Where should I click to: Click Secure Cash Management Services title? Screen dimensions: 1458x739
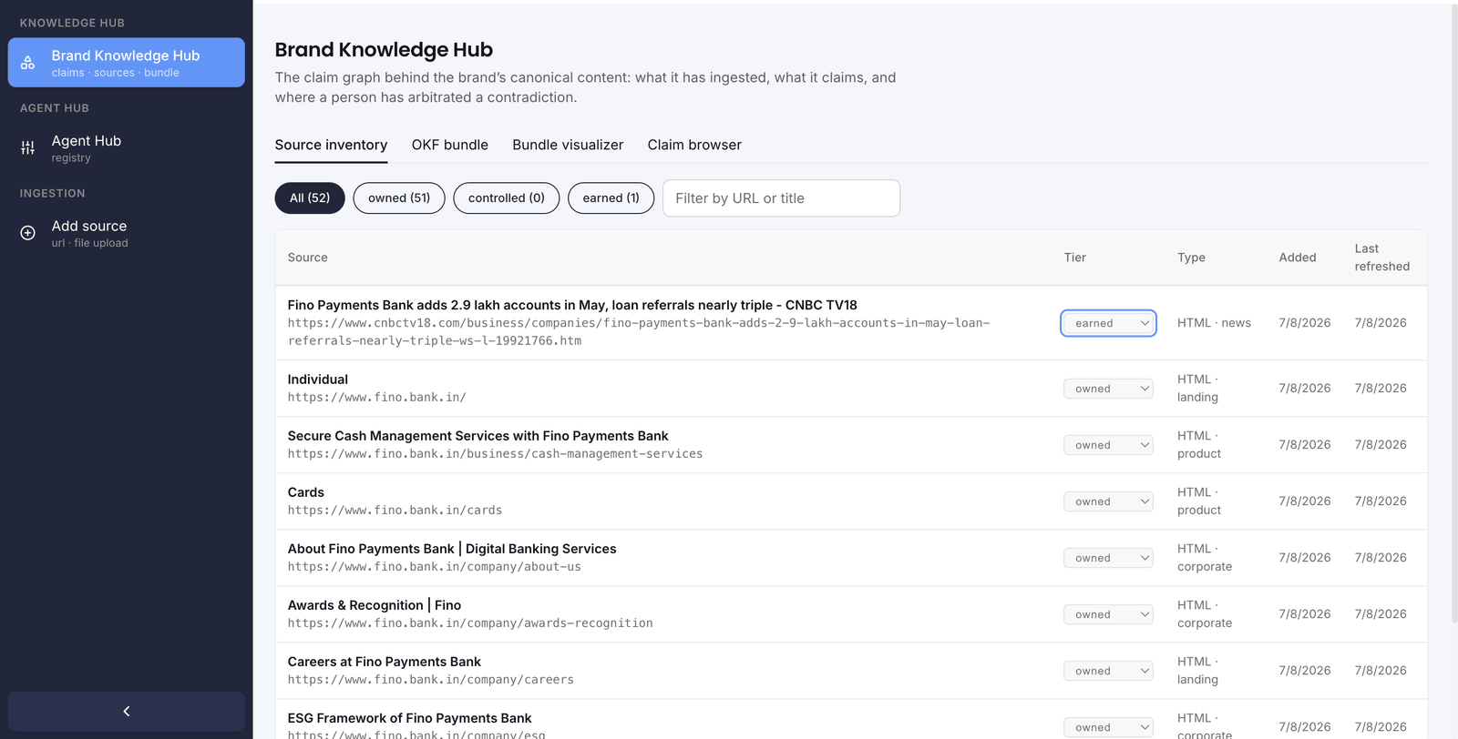(x=478, y=436)
